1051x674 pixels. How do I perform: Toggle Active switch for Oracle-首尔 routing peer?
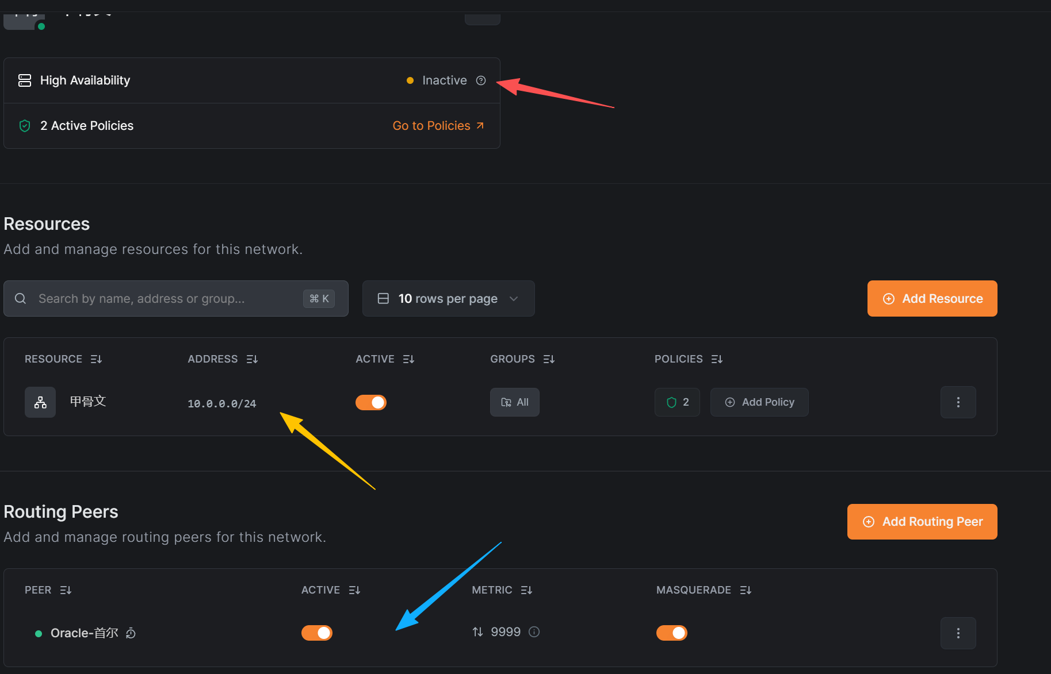coord(317,633)
